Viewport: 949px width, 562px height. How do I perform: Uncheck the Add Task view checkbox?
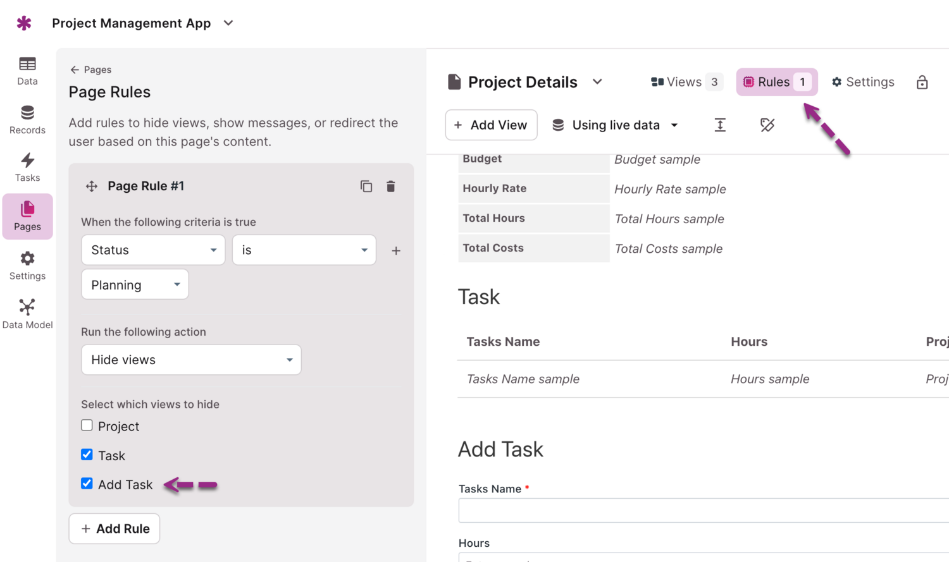[x=87, y=484]
